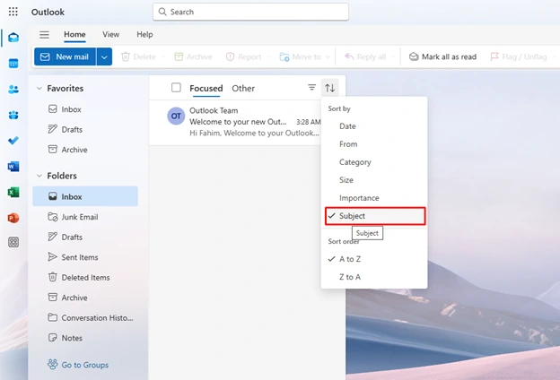The height and width of the screenshot is (380, 560).
Task: Open the Go to Groups link
Action: coord(78,365)
